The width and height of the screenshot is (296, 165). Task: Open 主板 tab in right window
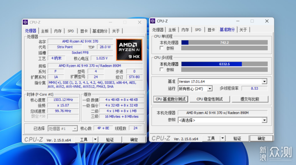point(172,30)
